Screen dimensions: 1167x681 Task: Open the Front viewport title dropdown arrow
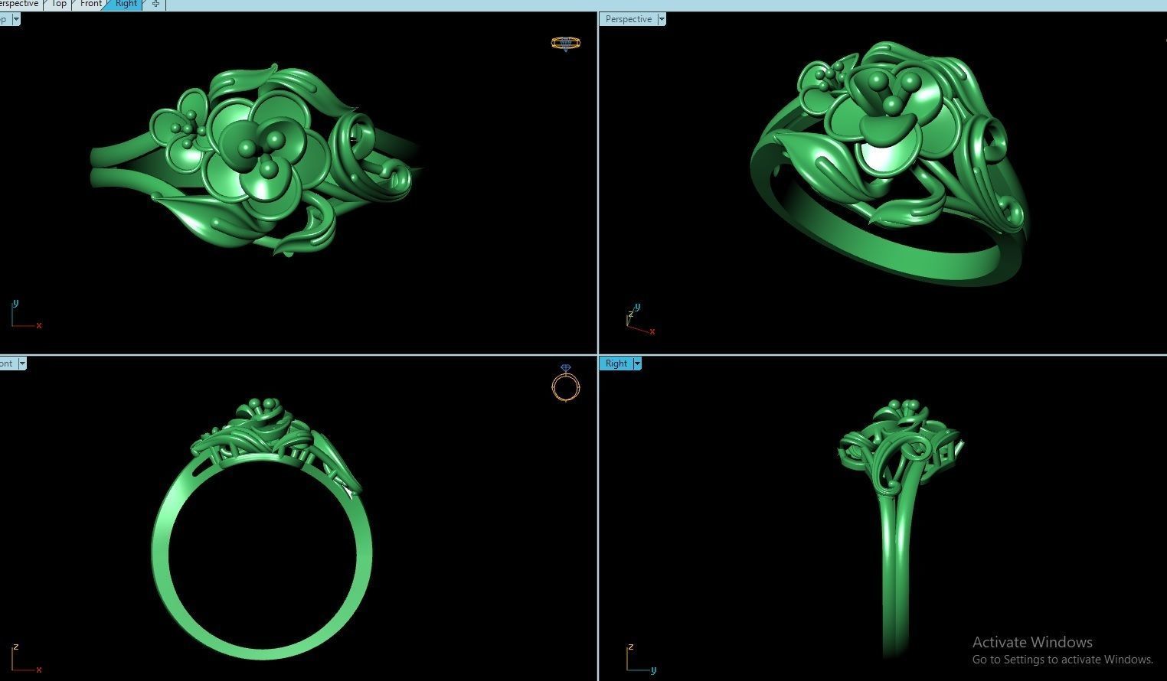click(22, 363)
